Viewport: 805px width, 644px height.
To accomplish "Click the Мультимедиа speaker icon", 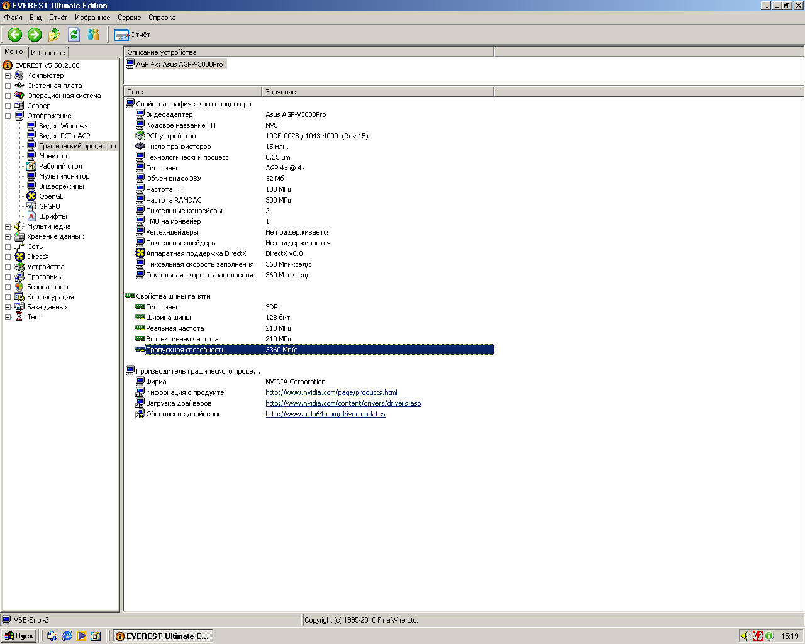I will point(19,226).
